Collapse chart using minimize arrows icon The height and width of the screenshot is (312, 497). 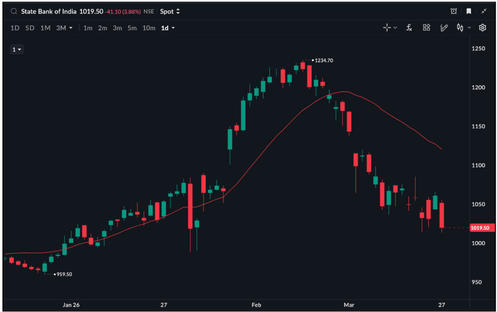pyautogui.click(x=484, y=11)
